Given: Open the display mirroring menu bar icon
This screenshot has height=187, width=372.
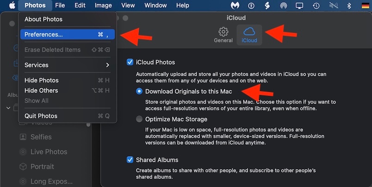Looking at the screenshot, I should [x=299, y=6].
